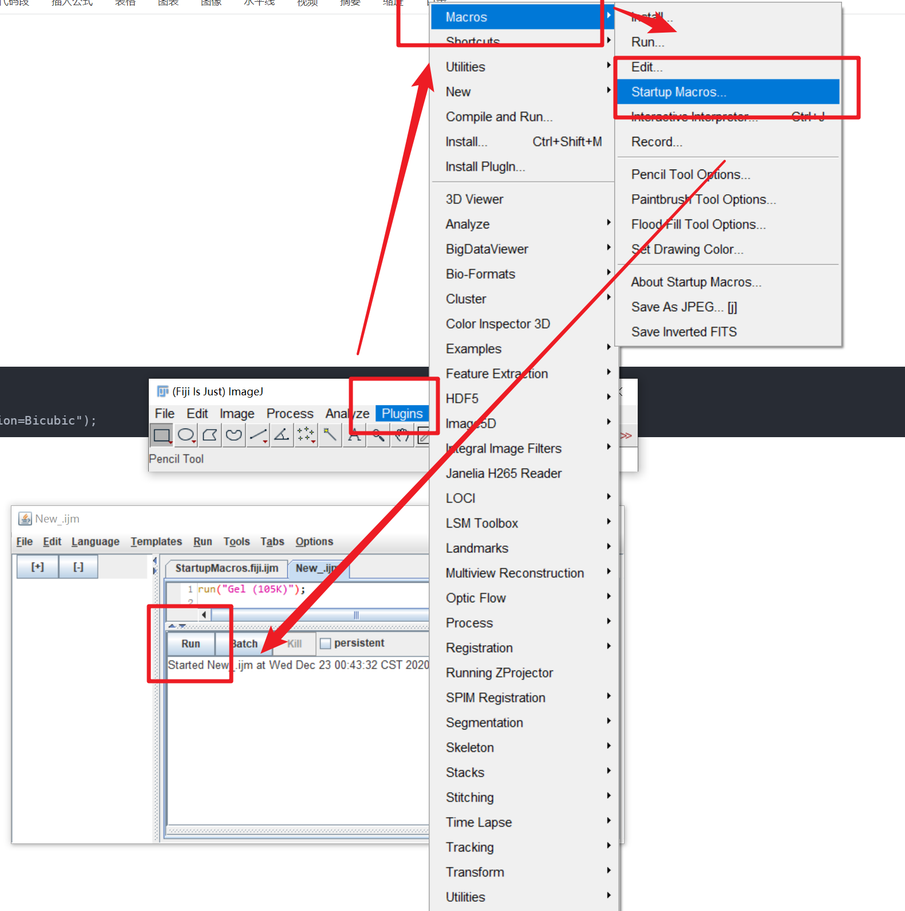This screenshot has height=911, width=905.
Task: Select Startup Macros... menu item
Action: (728, 92)
